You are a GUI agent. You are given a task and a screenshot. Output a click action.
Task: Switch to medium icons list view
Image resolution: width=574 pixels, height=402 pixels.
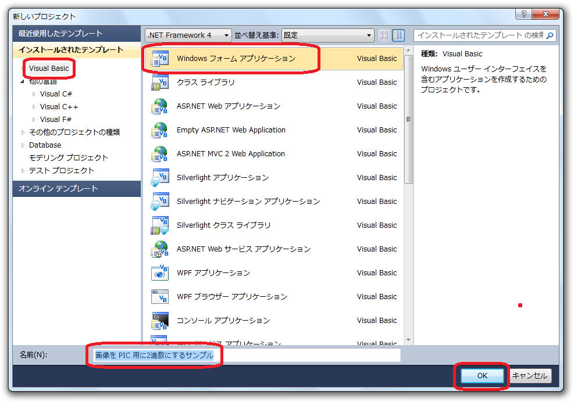(398, 35)
